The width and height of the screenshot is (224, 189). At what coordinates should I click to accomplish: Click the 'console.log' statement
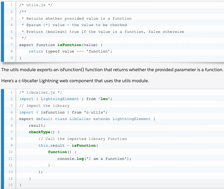click(x=94, y=159)
